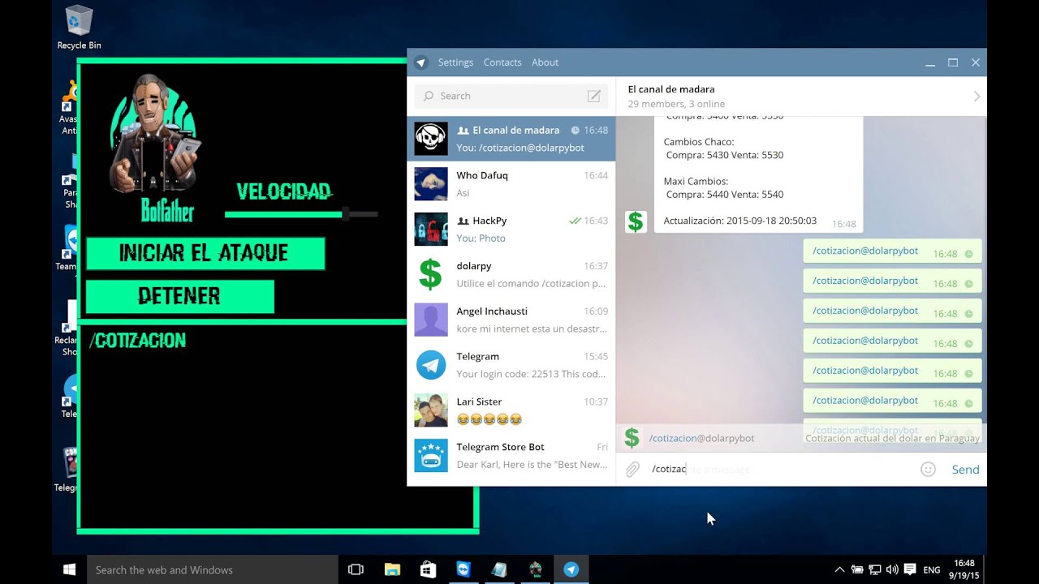Open the Lari Sister chat

click(x=511, y=411)
